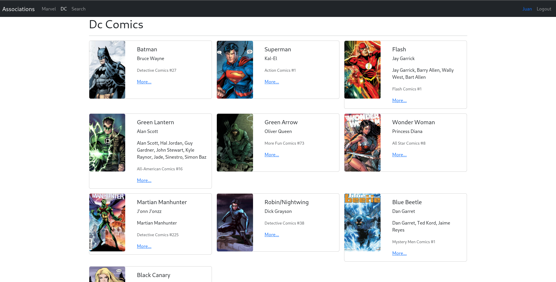Image resolution: width=556 pixels, height=282 pixels.
Task: Click the Dc Comics page heading
Action: point(116,24)
